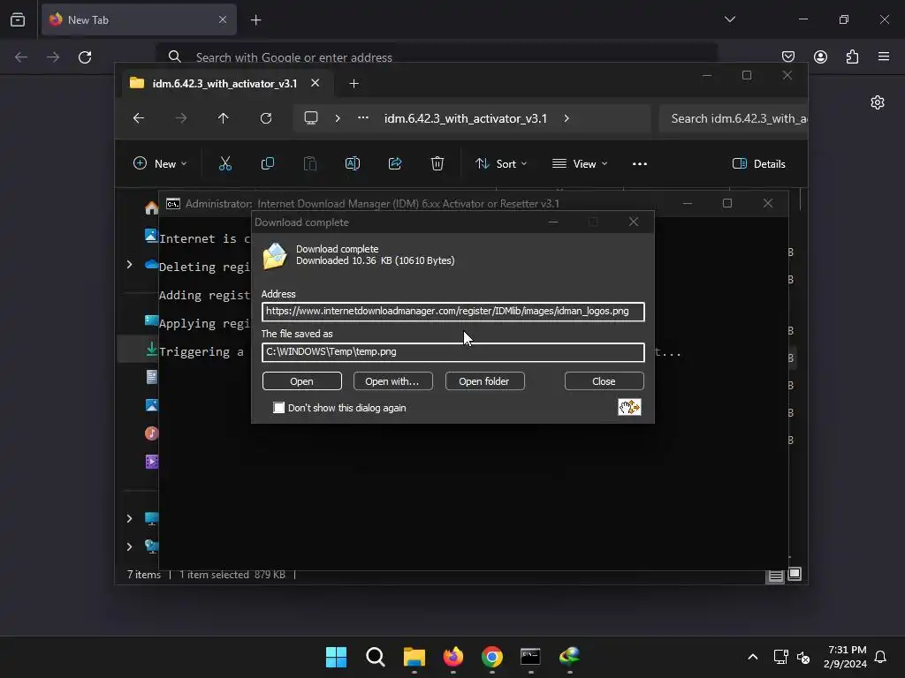Go up one folder in File Explorer

click(224, 118)
